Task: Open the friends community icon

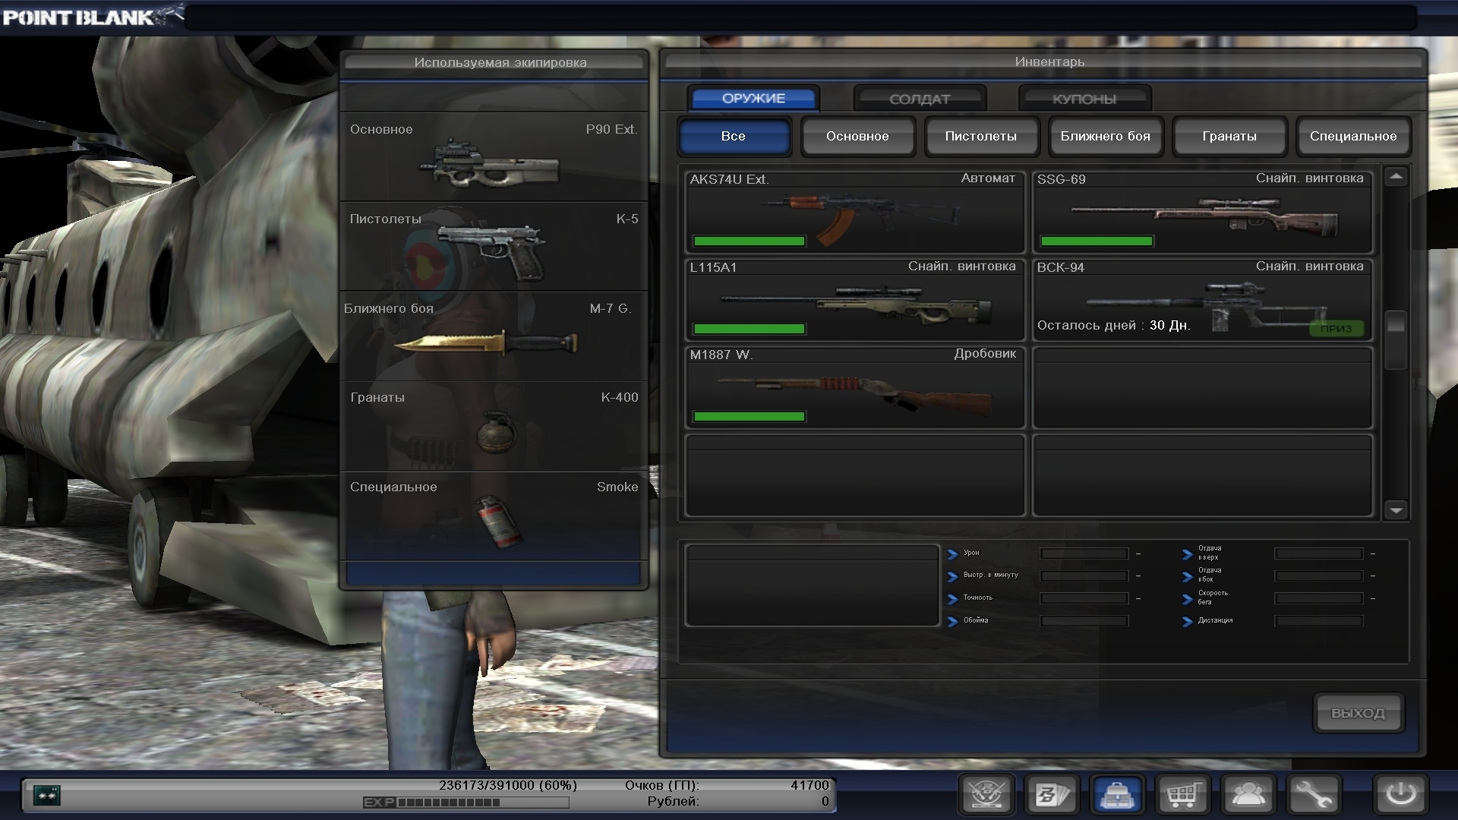Action: click(1248, 795)
